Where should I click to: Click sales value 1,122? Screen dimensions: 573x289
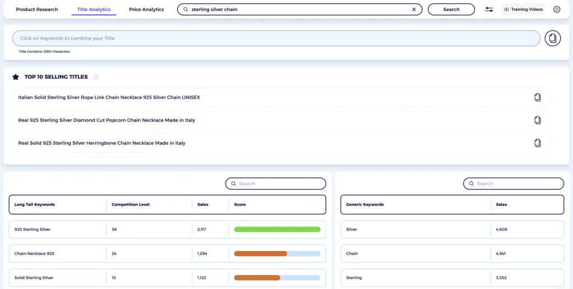pos(201,278)
